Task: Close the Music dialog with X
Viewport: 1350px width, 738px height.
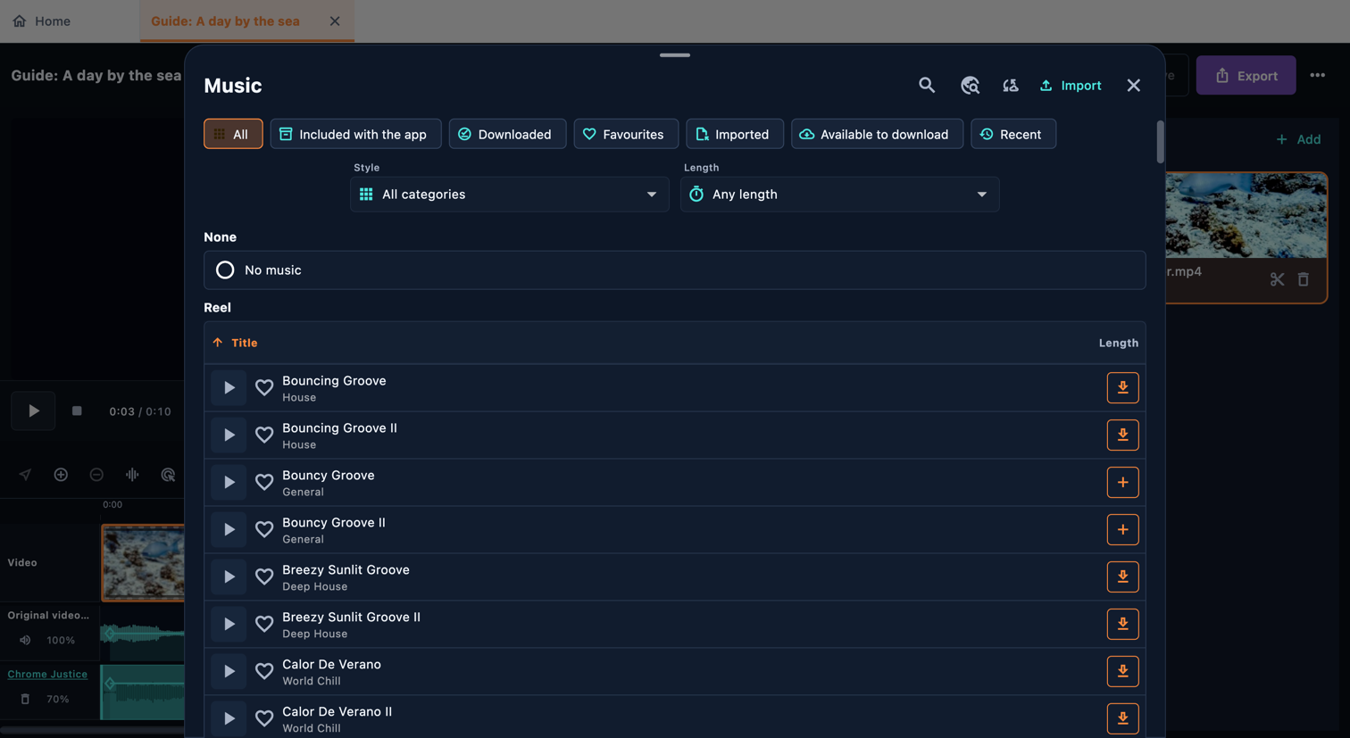Action: click(x=1133, y=85)
